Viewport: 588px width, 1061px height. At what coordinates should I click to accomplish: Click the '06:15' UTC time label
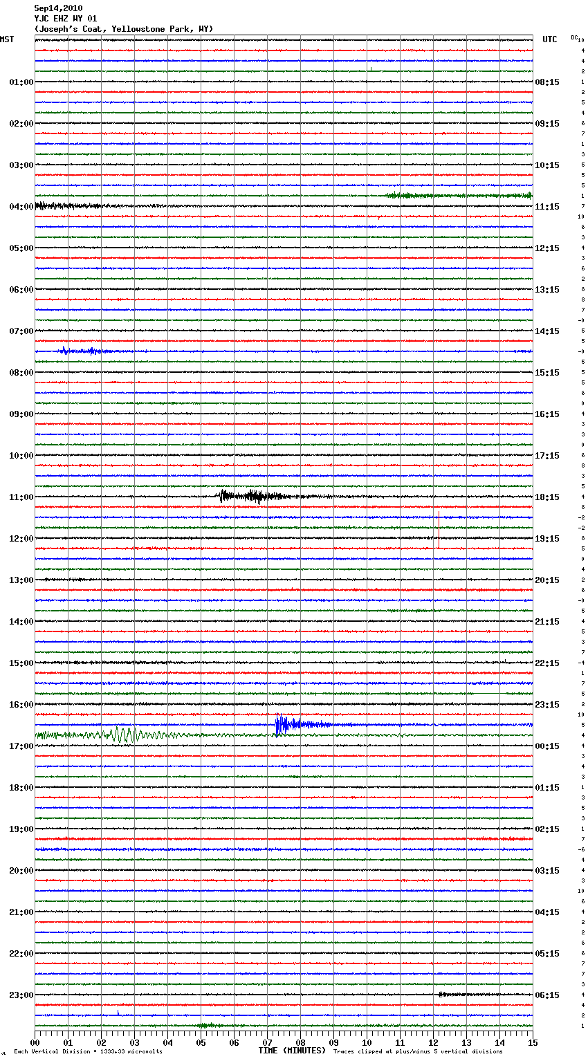point(547,995)
